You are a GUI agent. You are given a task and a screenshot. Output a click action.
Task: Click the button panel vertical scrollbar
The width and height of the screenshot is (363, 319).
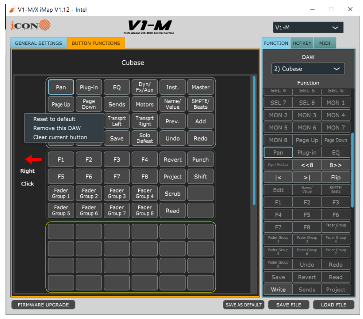tap(254, 141)
